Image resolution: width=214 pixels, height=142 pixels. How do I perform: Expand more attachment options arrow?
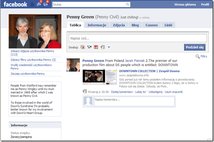pos(109,47)
